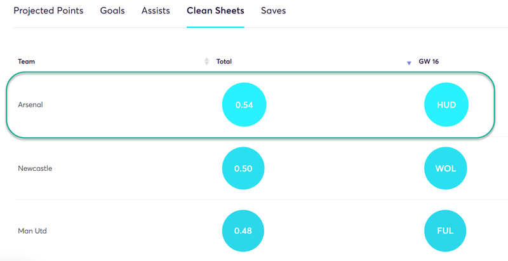Sort by the Team column arrows

(207, 61)
